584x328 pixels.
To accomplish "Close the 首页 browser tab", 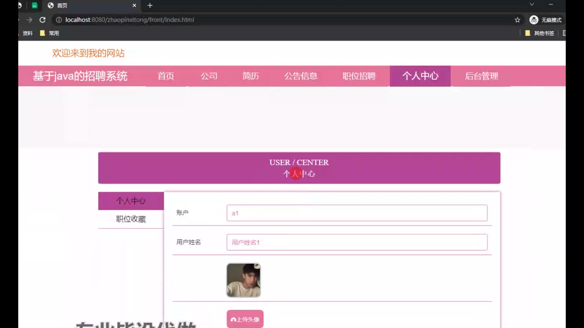I will tap(134, 5).
